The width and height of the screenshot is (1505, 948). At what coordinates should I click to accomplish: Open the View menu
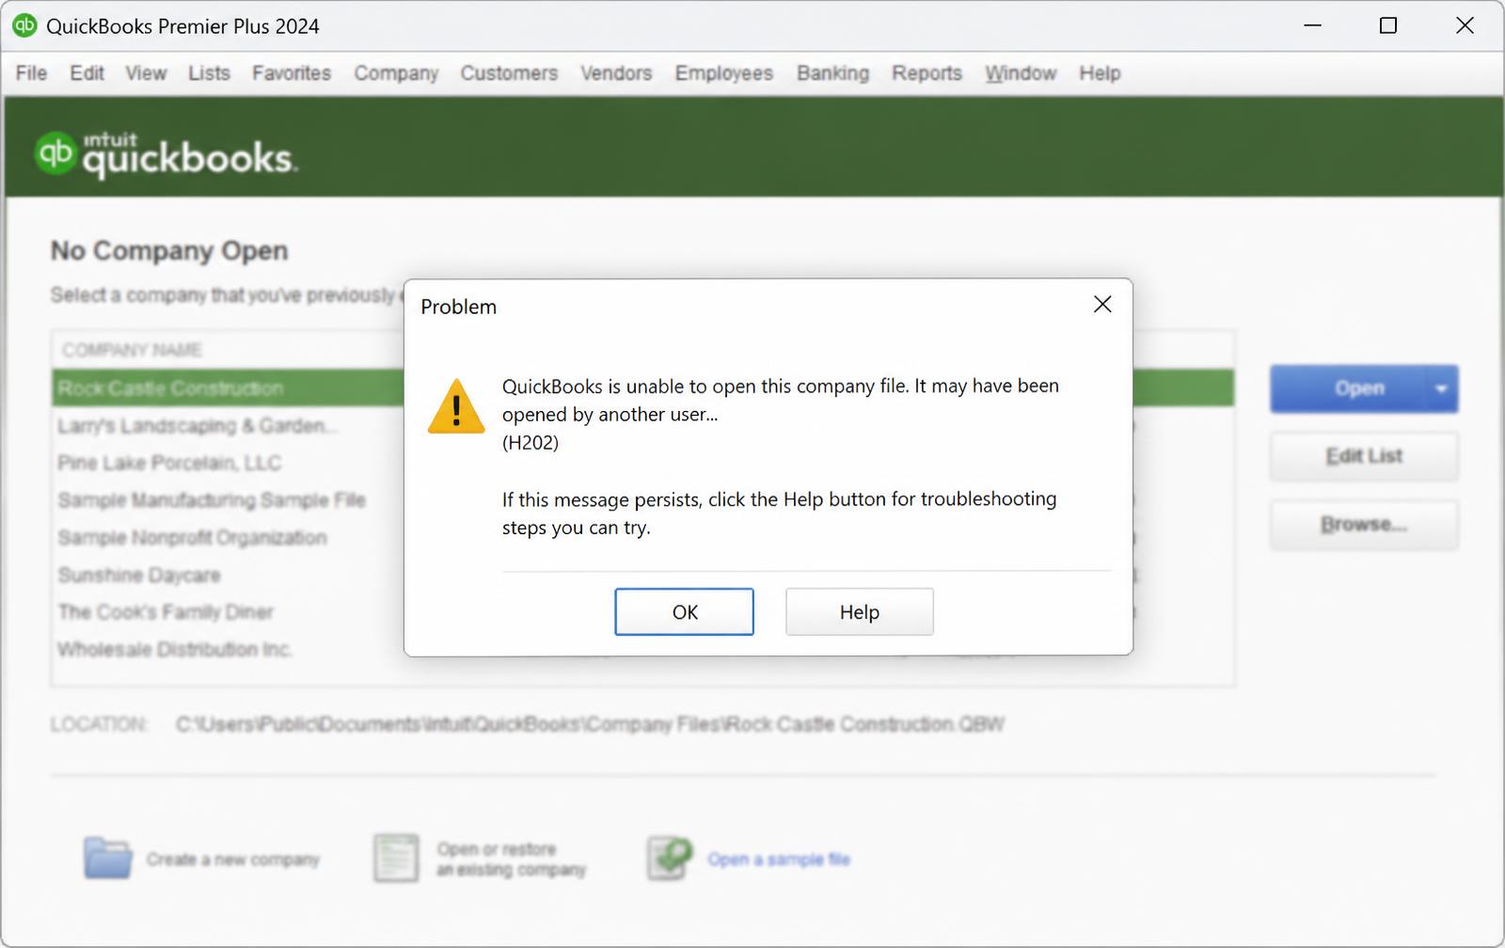[x=146, y=73]
